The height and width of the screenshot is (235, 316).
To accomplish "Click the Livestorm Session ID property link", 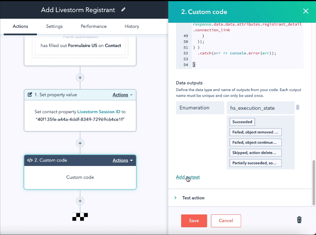I will coord(99,112).
